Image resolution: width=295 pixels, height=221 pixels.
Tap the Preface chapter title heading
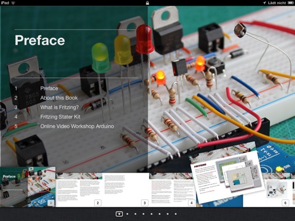coord(40,40)
